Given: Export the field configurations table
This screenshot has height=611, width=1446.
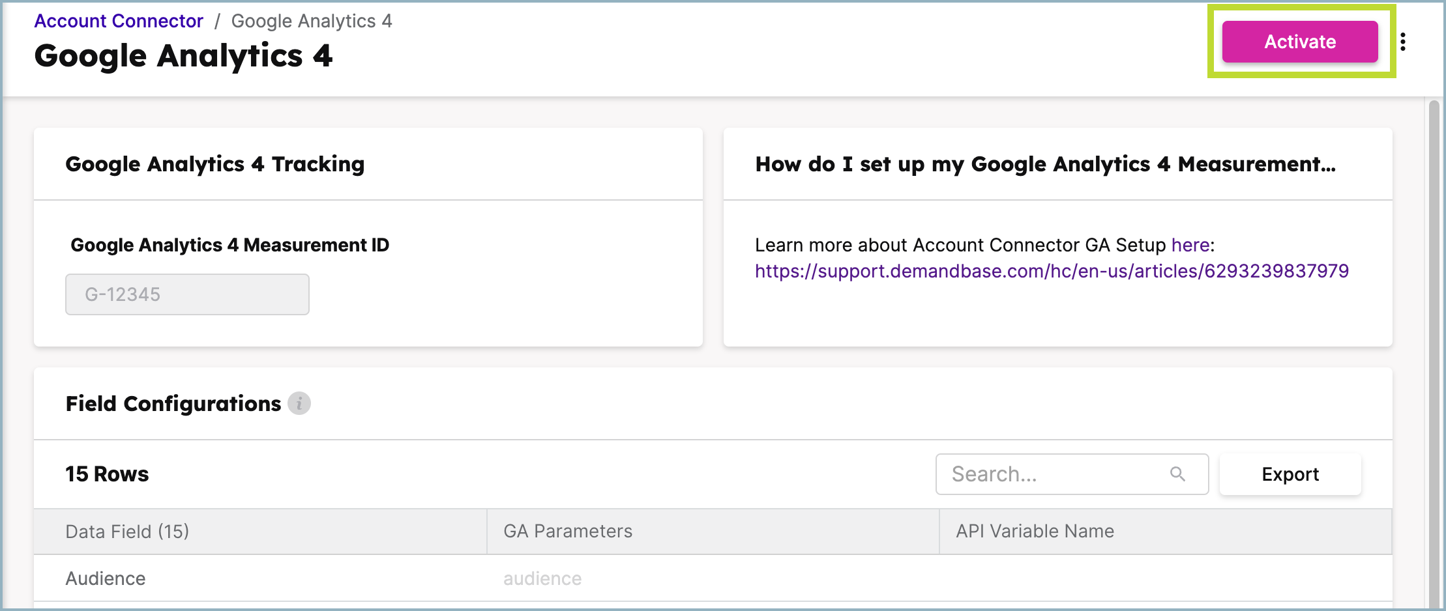Looking at the screenshot, I should click(1290, 474).
